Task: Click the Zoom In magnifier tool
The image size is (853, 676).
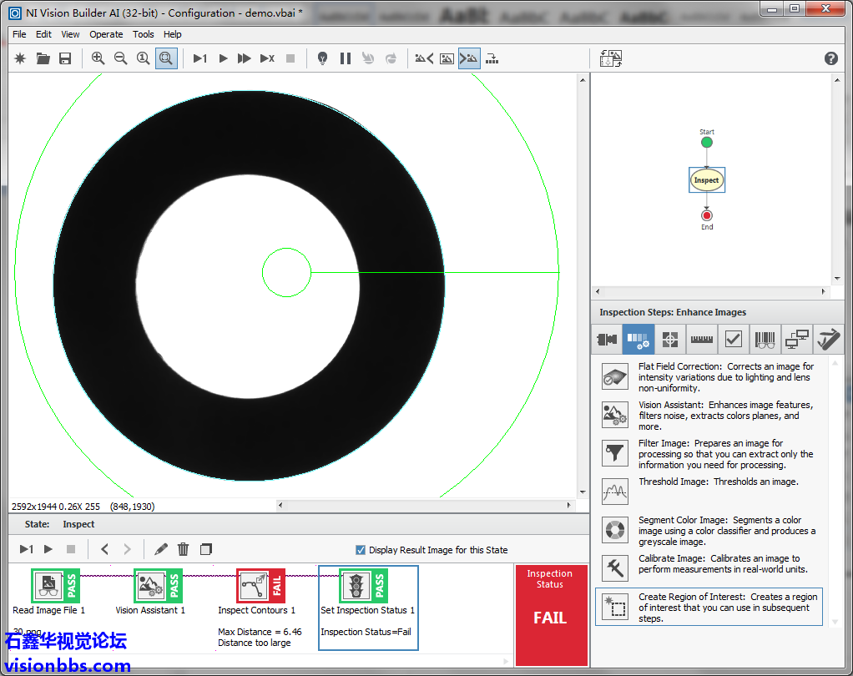Action: (98, 58)
